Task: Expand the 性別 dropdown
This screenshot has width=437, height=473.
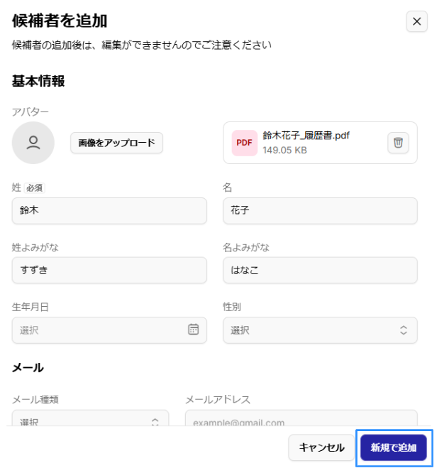Action: pyautogui.click(x=320, y=330)
